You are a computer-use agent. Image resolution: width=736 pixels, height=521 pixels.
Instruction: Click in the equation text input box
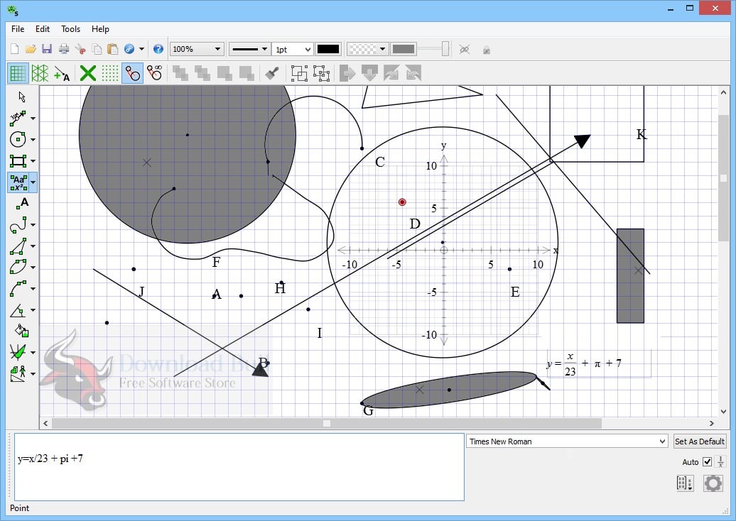coord(239,466)
